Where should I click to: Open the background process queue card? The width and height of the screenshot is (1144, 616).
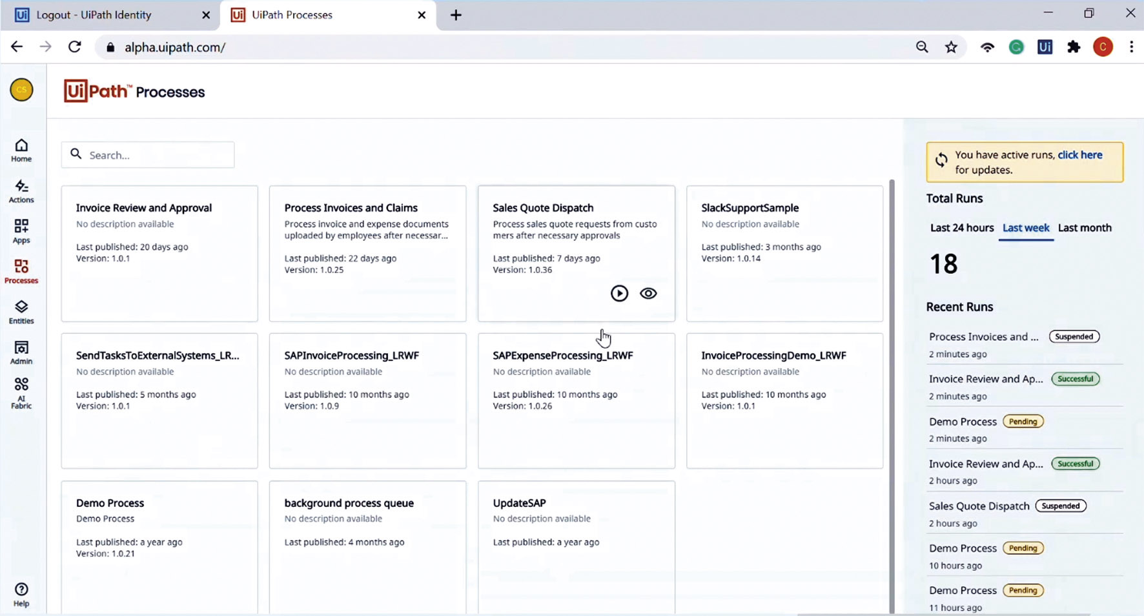[x=367, y=548]
